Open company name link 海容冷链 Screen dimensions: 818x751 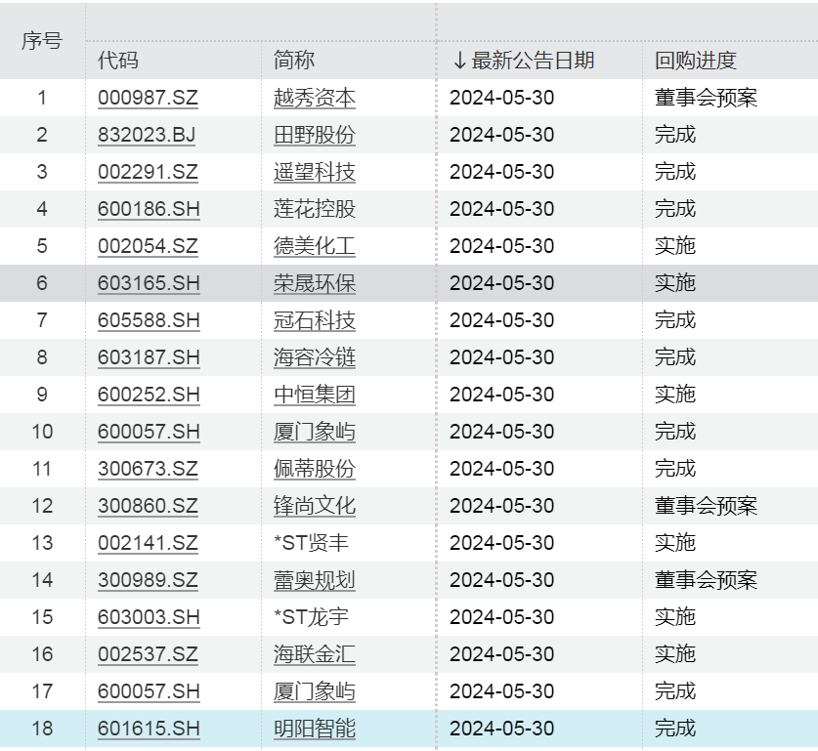(x=315, y=357)
